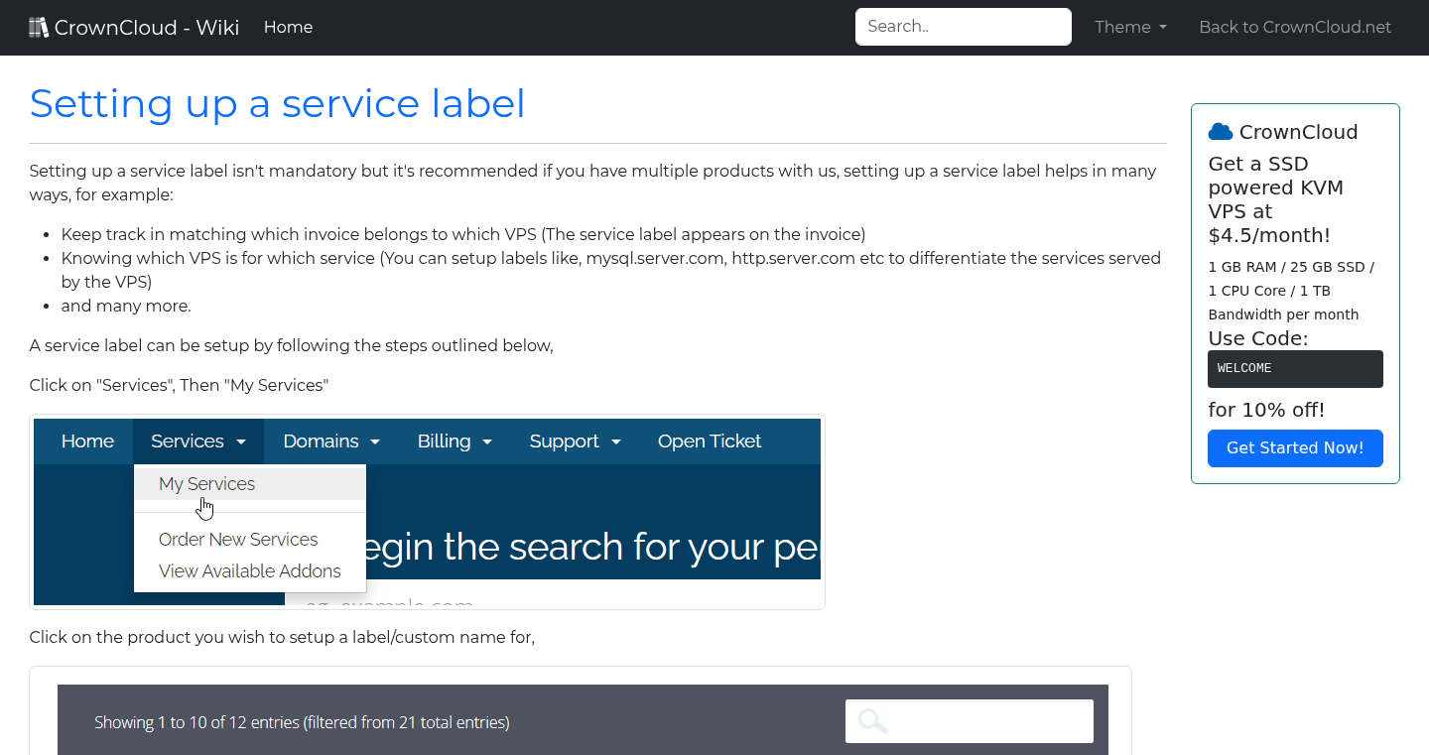
Task: Click the CrownCloud Wiki bookshelf logo icon
Action: coord(39,26)
